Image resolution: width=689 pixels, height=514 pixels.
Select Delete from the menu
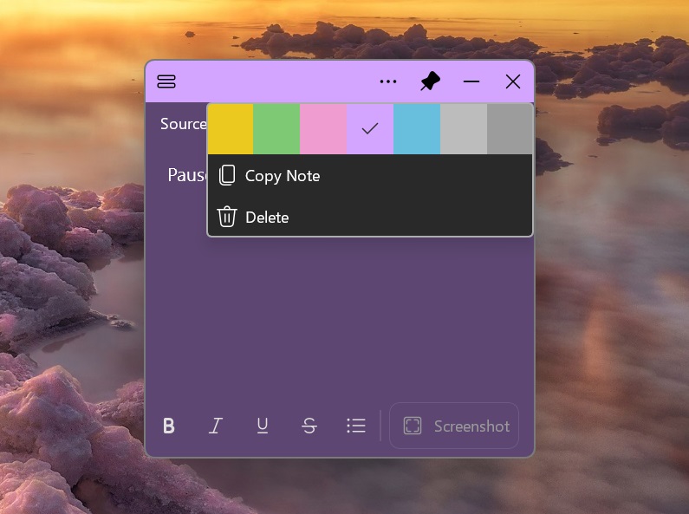click(370, 217)
